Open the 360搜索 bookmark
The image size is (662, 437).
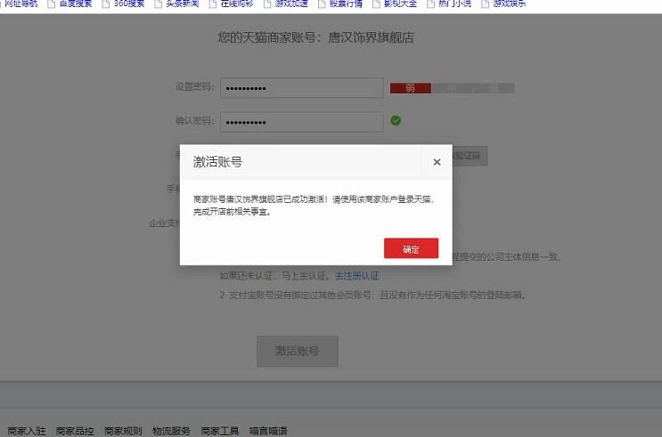(129, 4)
